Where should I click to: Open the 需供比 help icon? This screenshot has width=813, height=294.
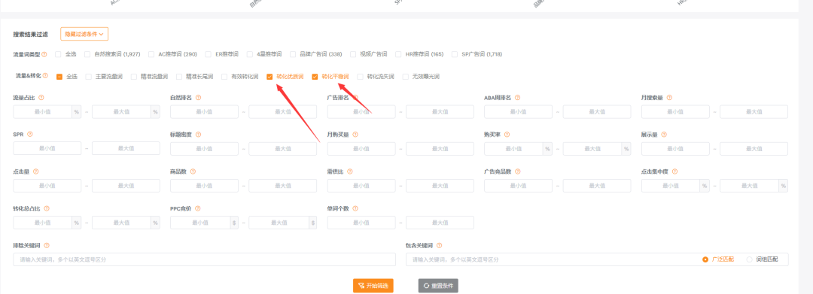[349, 171]
